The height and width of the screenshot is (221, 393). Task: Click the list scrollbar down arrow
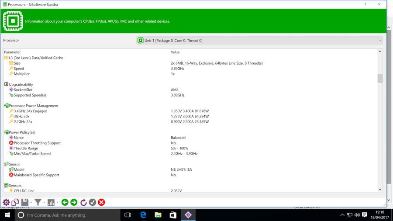coord(380,190)
